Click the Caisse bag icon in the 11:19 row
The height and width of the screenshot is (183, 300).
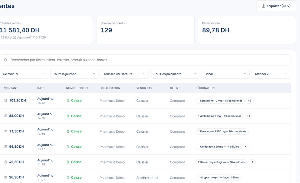tap(68, 162)
